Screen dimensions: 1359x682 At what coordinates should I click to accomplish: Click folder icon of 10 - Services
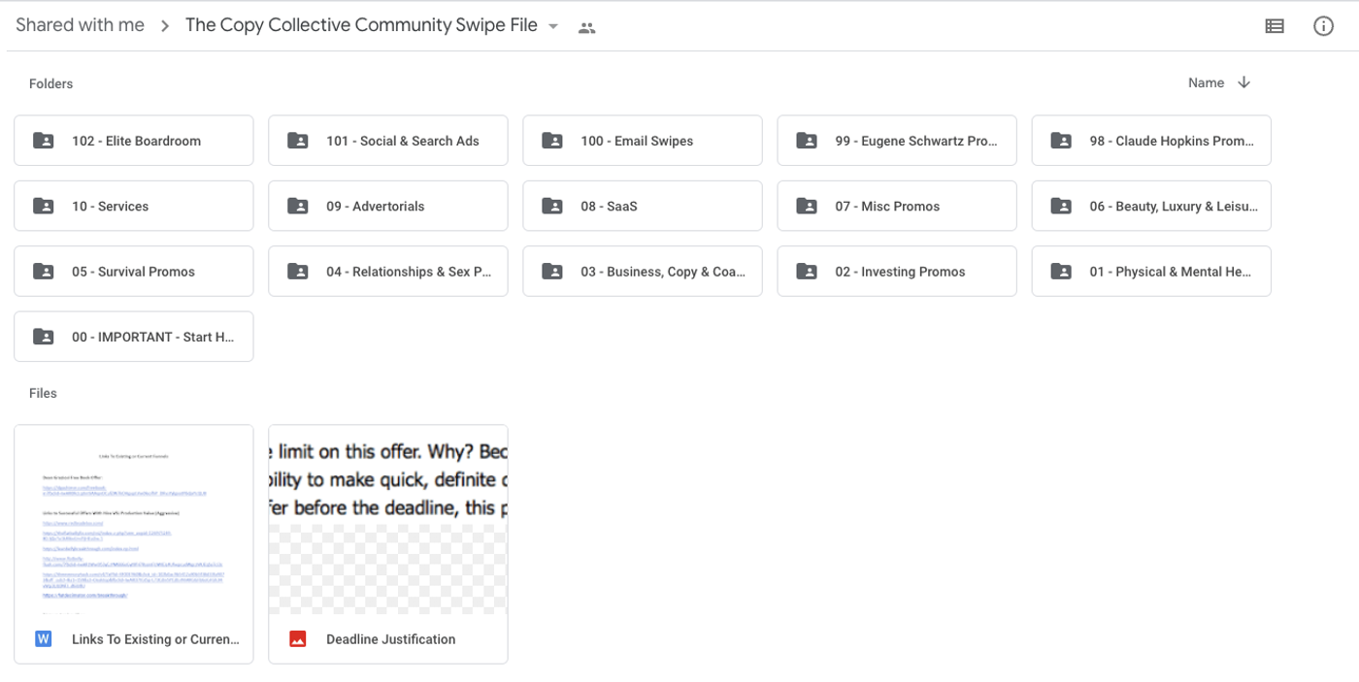point(44,206)
